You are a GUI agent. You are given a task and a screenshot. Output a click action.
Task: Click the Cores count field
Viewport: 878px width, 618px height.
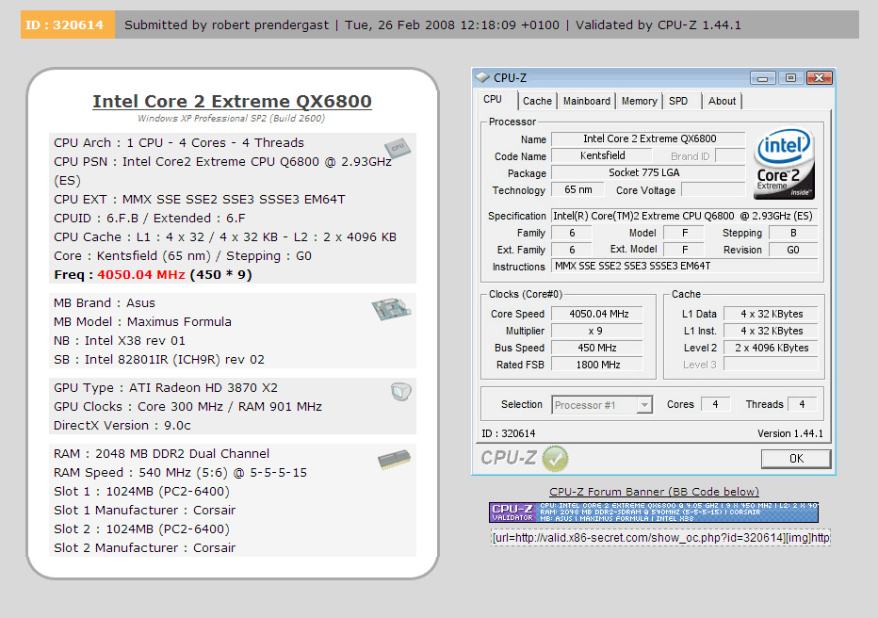click(715, 404)
